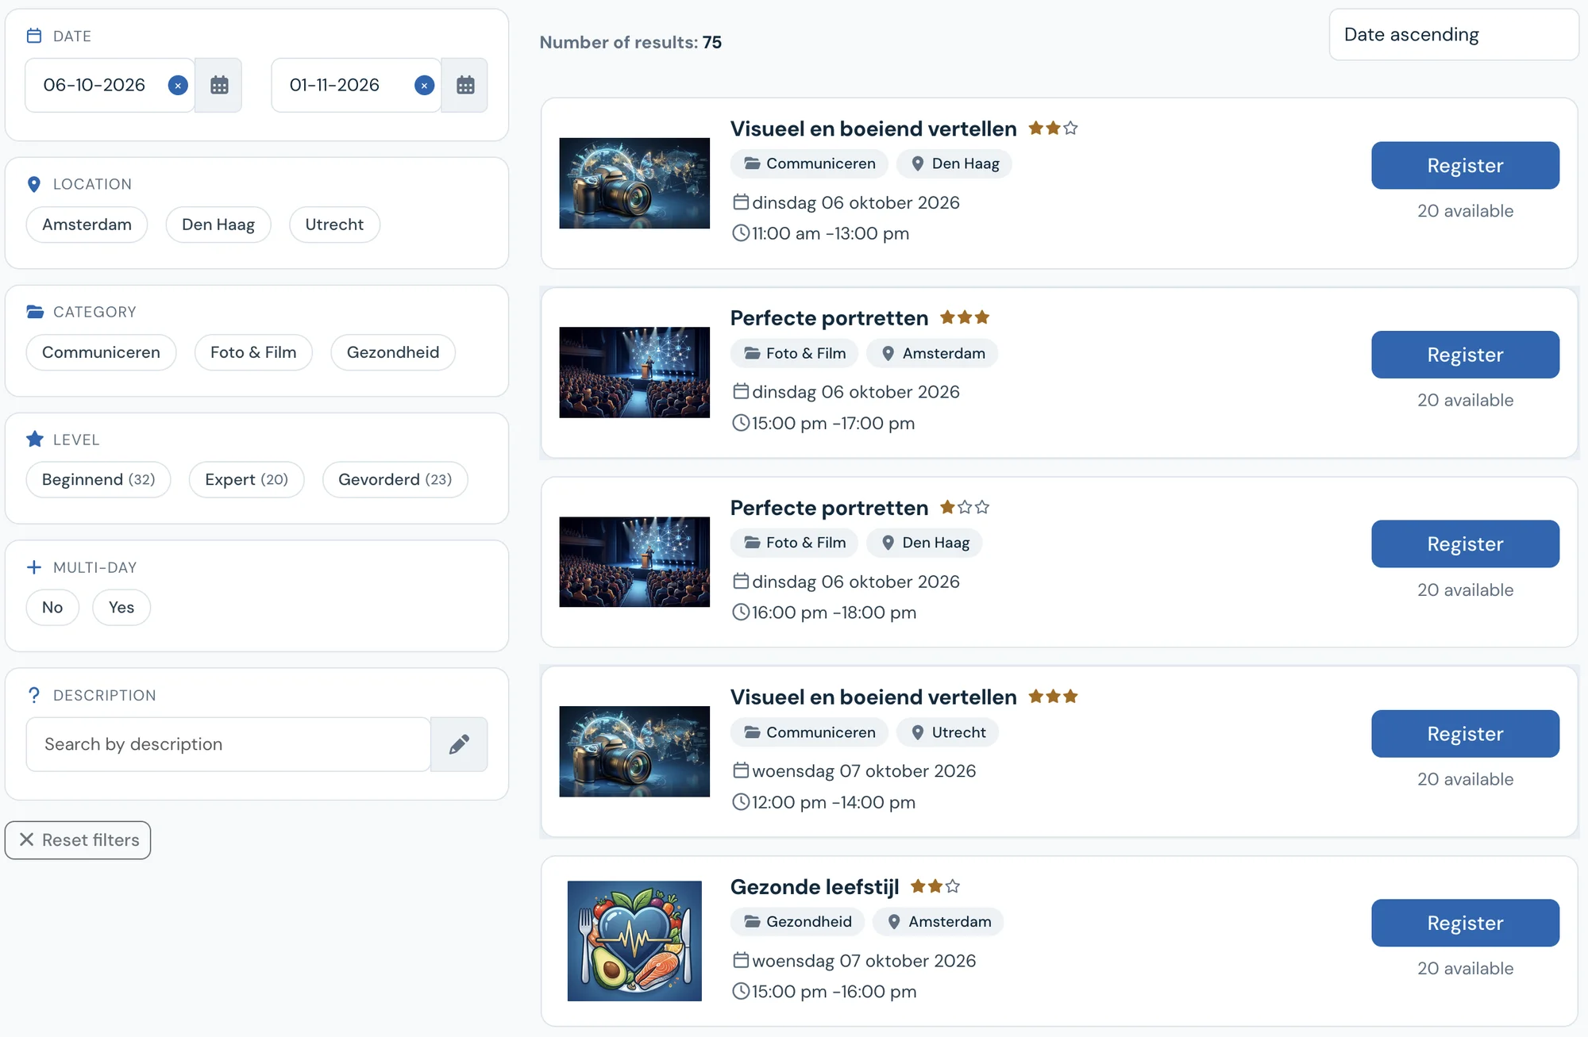Select Expert (20) level filter
The width and height of the screenshot is (1588, 1037).
click(x=246, y=480)
